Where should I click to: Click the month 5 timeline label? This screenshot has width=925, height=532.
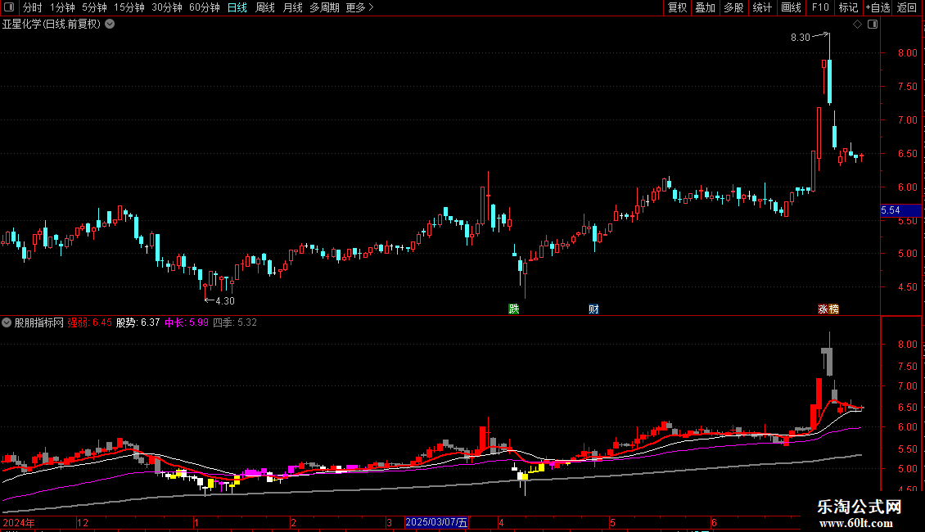point(612,522)
